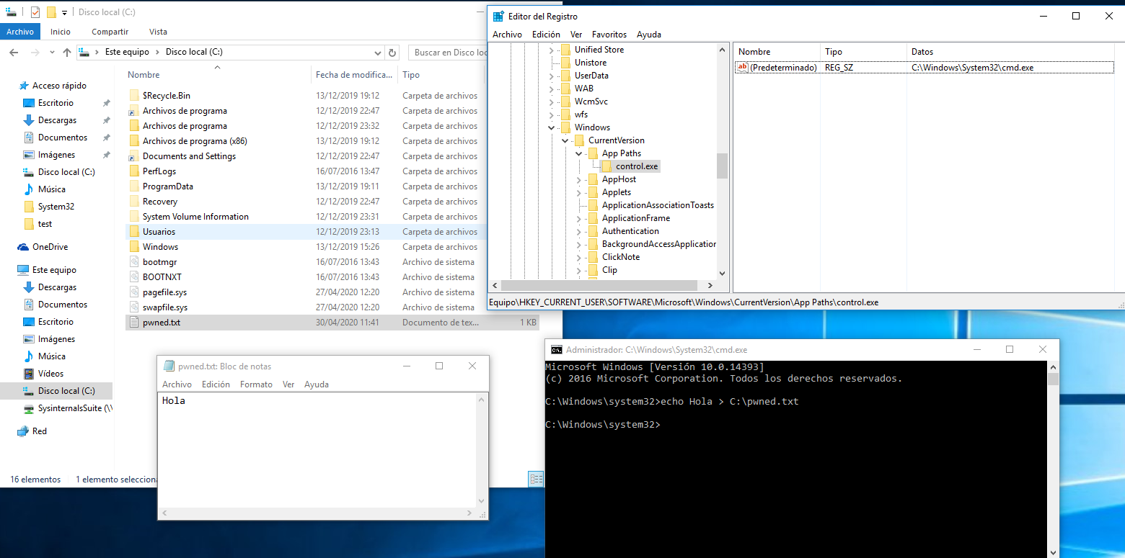
Task: Collapse the CurrentVersion registry key
Action: tap(565, 140)
